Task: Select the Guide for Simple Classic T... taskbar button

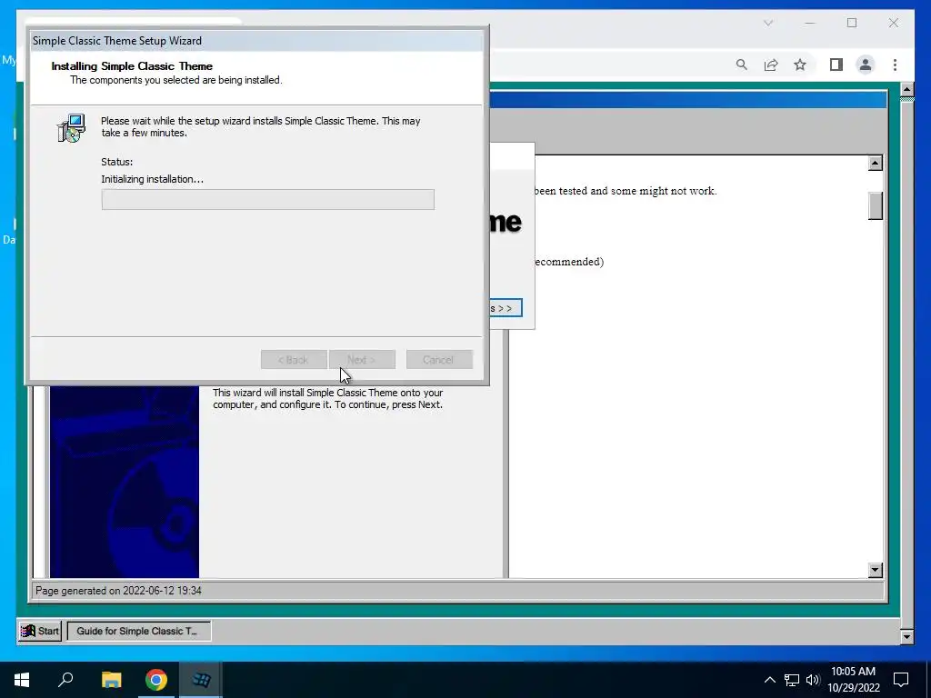Action: pos(138,631)
